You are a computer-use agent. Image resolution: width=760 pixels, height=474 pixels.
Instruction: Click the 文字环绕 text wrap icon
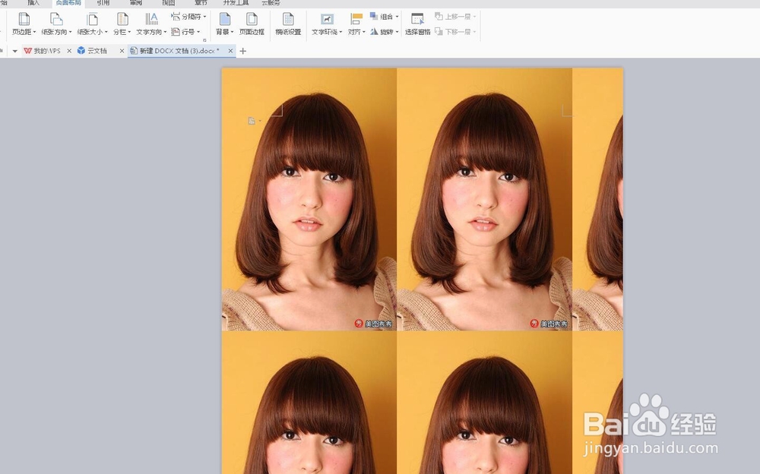(x=327, y=20)
